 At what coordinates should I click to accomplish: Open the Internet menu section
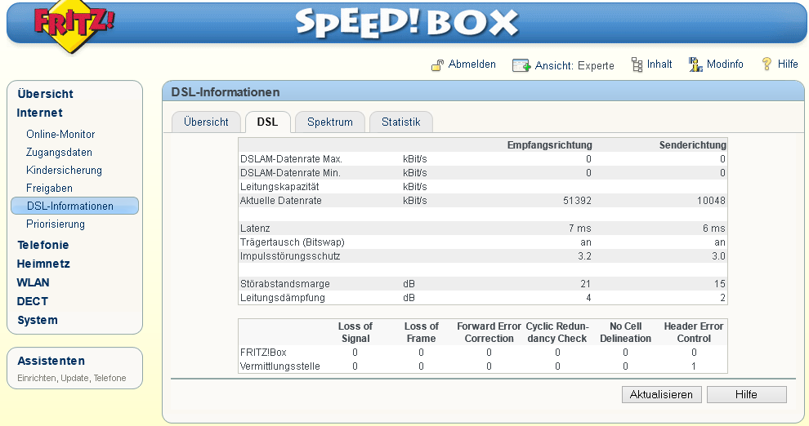coord(39,113)
